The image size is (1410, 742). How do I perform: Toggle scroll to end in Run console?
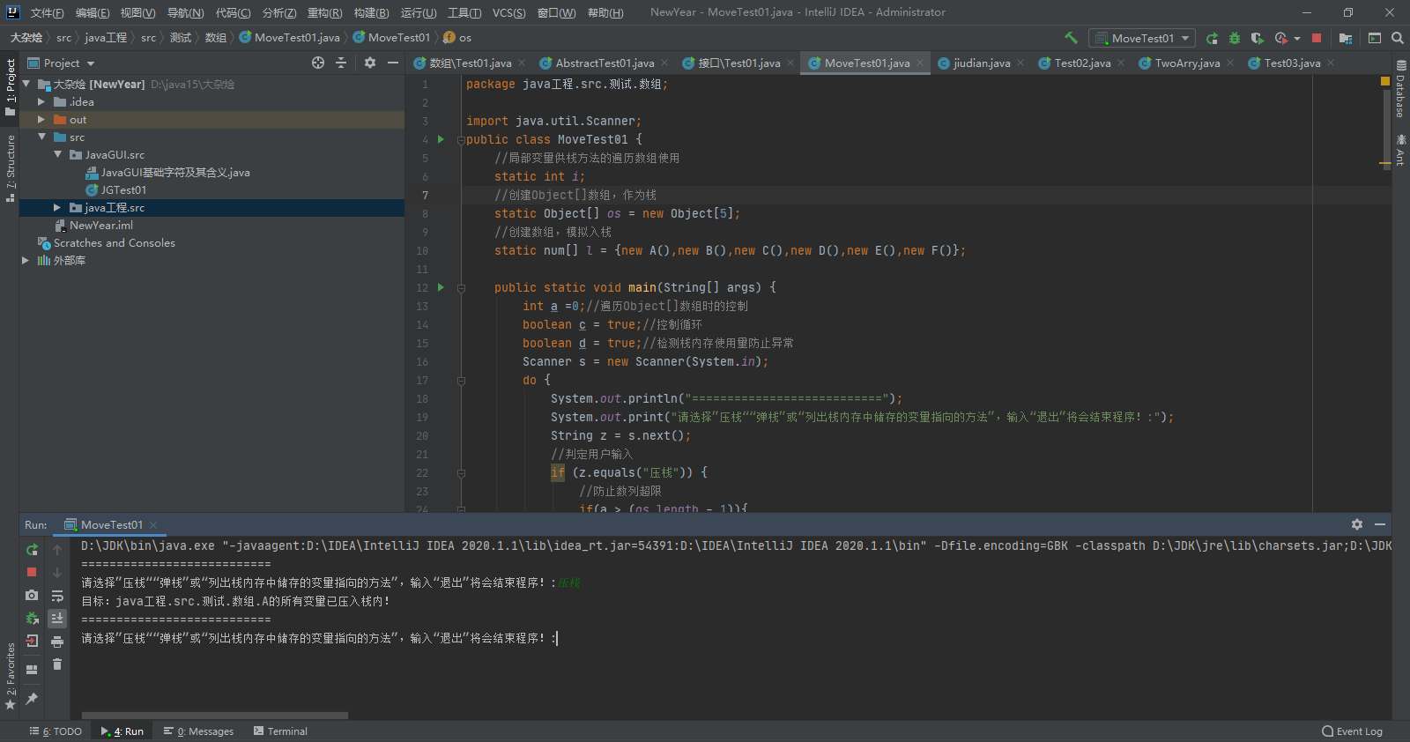coord(57,619)
